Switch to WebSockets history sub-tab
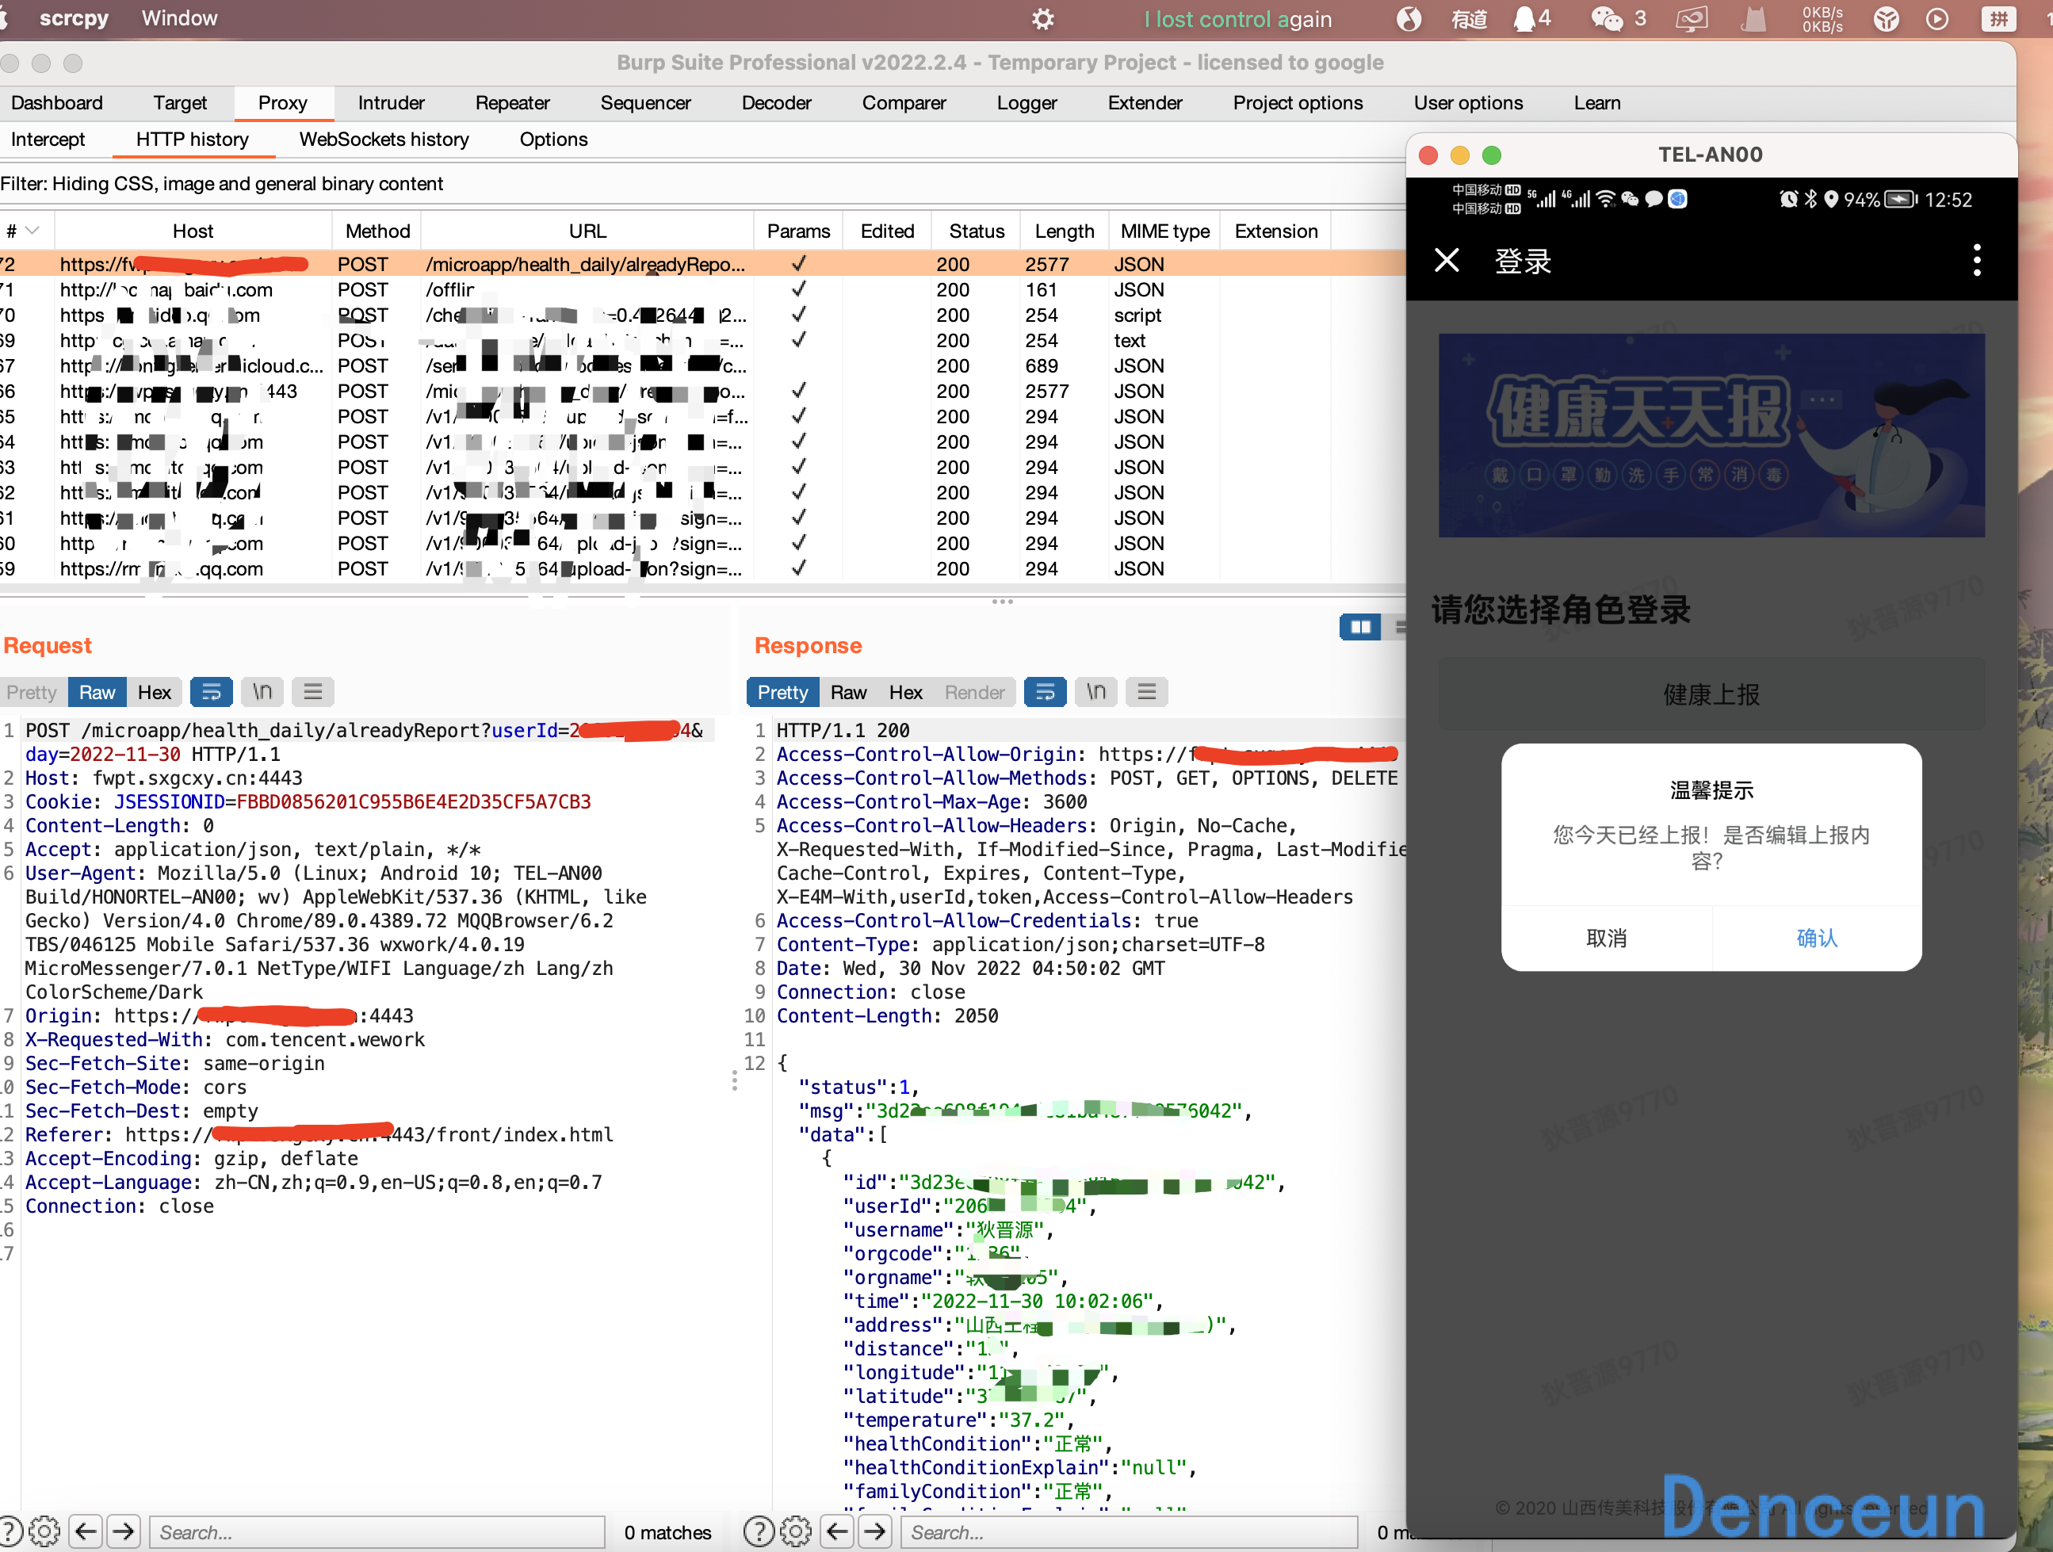The image size is (2053, 1552). (x=384, y=140)
